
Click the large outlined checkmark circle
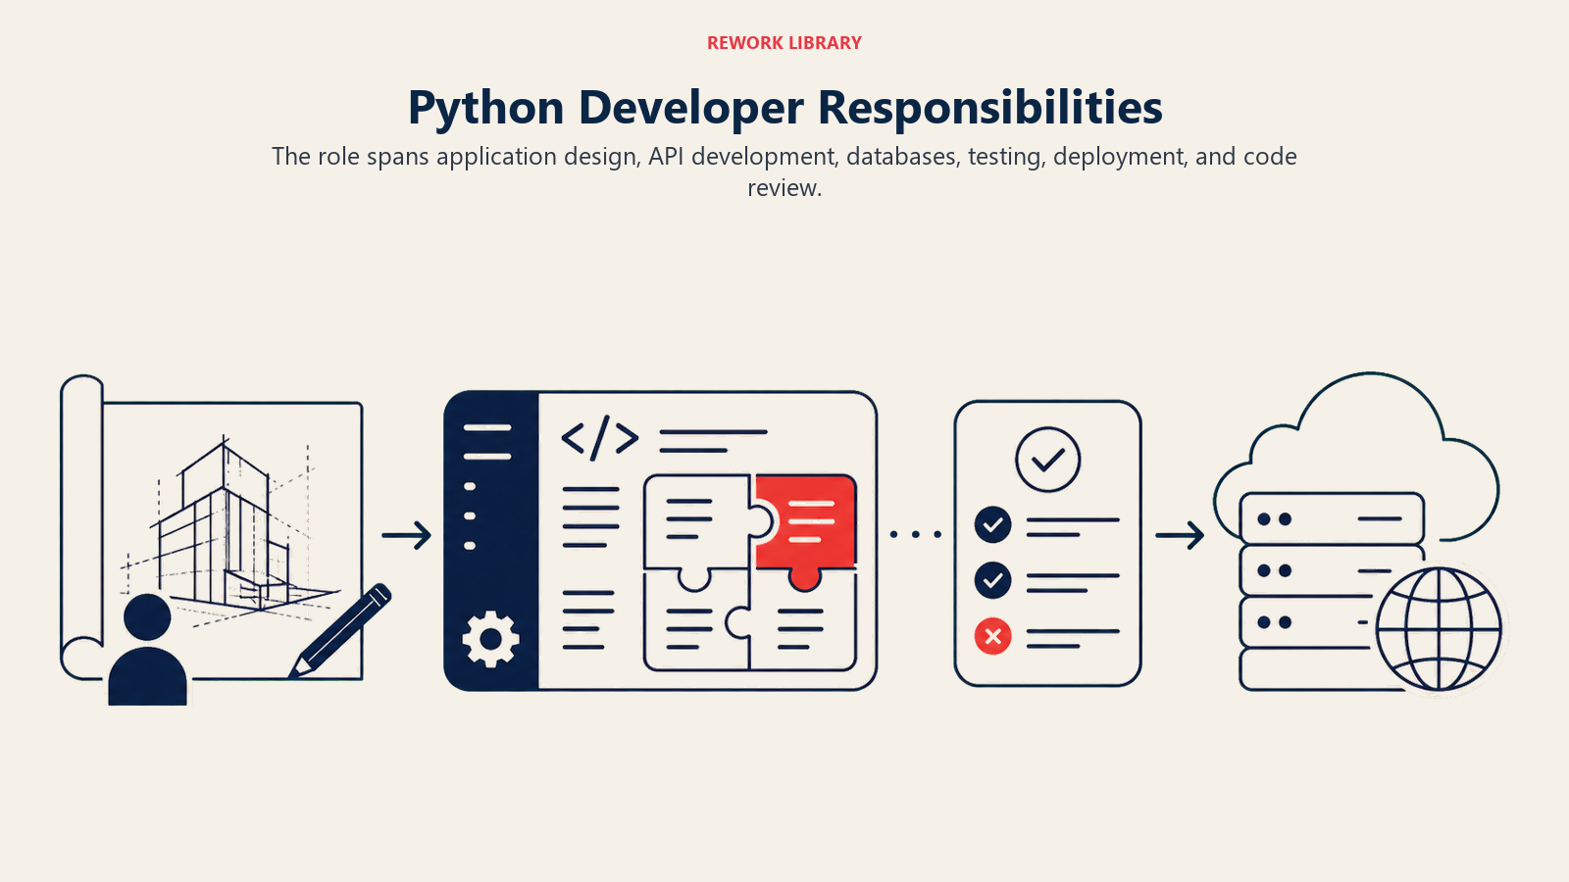coord(1048,459)
